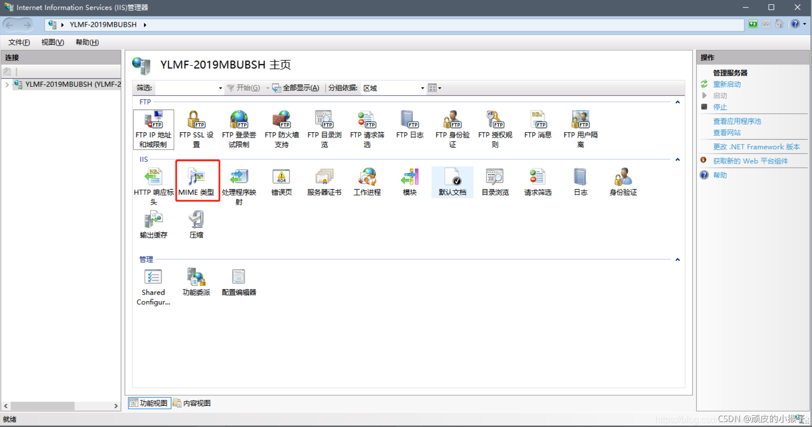Click 停止 server action
The height and width of the screenshot is (427, 812).
point(720,107)
